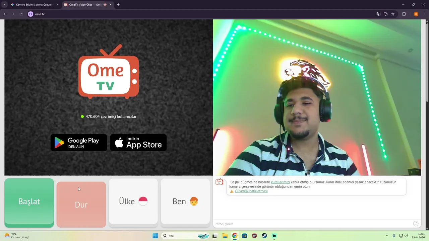Click the Chrome taskbar icon
The width and height of the screenshot is (429, 241).
tap(235, 236)
